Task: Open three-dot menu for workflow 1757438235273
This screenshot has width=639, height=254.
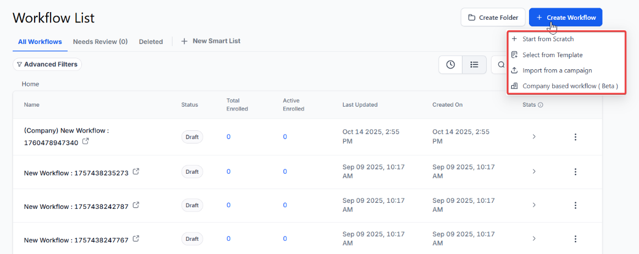Action: (x=575, y=172)
